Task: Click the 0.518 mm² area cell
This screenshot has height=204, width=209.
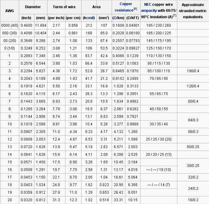Action: point(104,200)
